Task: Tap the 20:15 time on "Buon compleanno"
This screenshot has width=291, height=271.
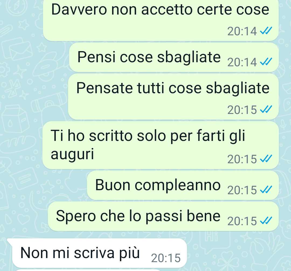Action: click(242, 190)
